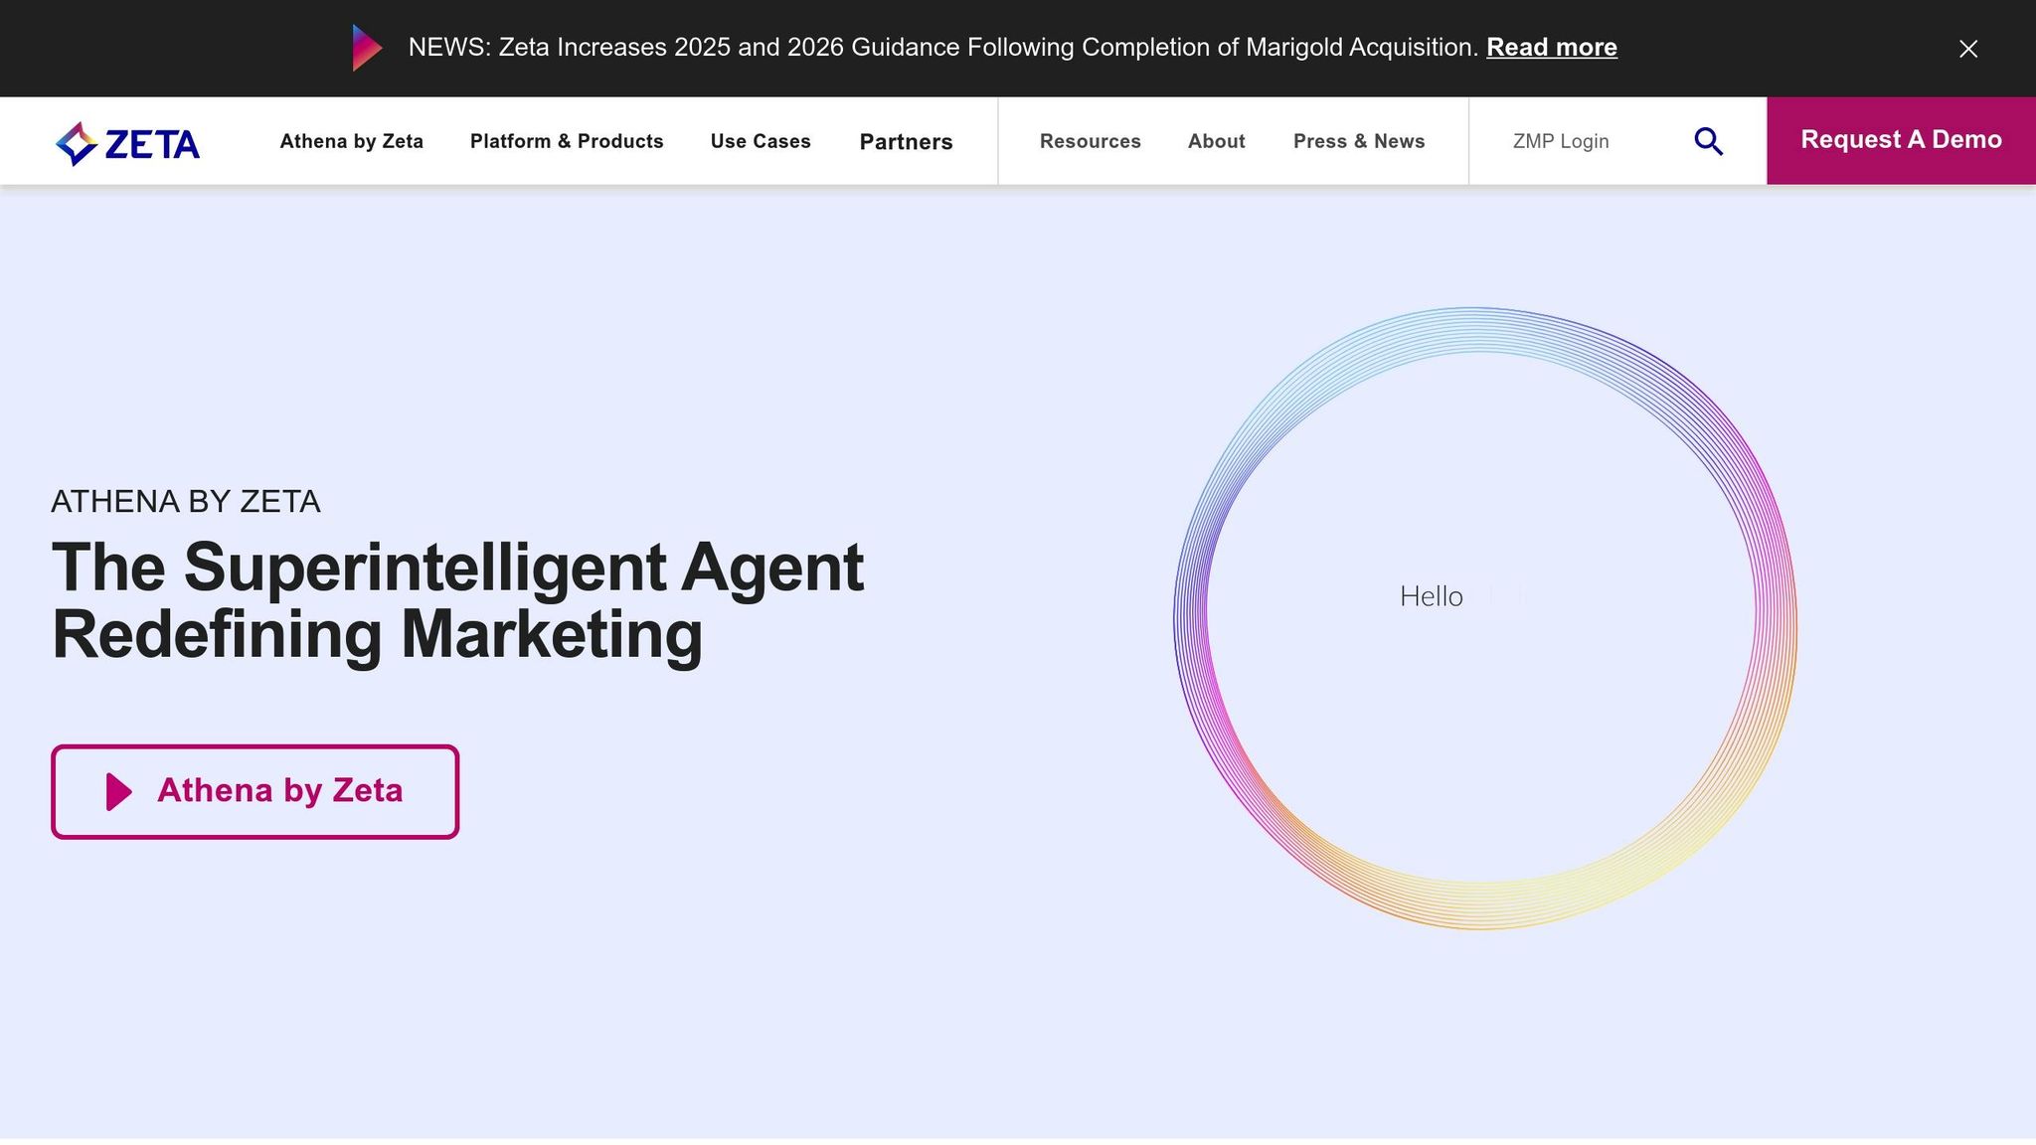The image size is (2036, 1145).
Task: Click the Zeta logo in the header
Action: tap(127, 143)
